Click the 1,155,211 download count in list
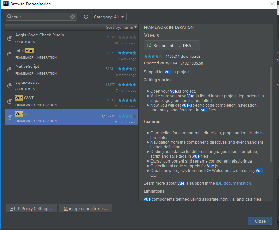 pyautogui.click(x=108, y=116)
